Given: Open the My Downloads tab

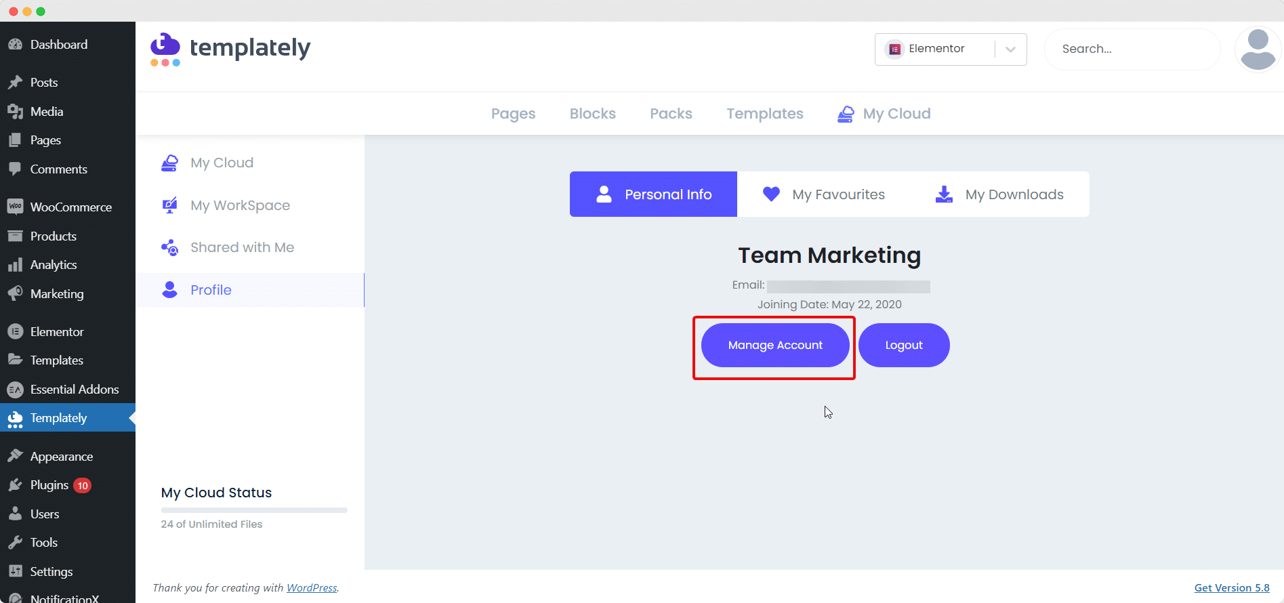Looking at the screenshot, I should point(999,194).
